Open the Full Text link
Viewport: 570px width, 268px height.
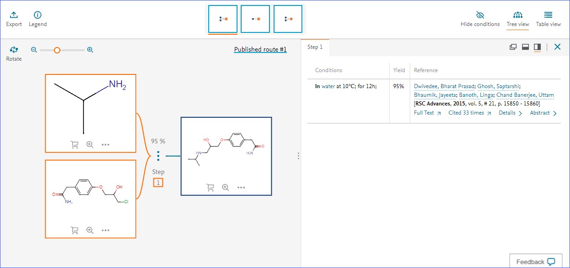[x=427, y=113]
